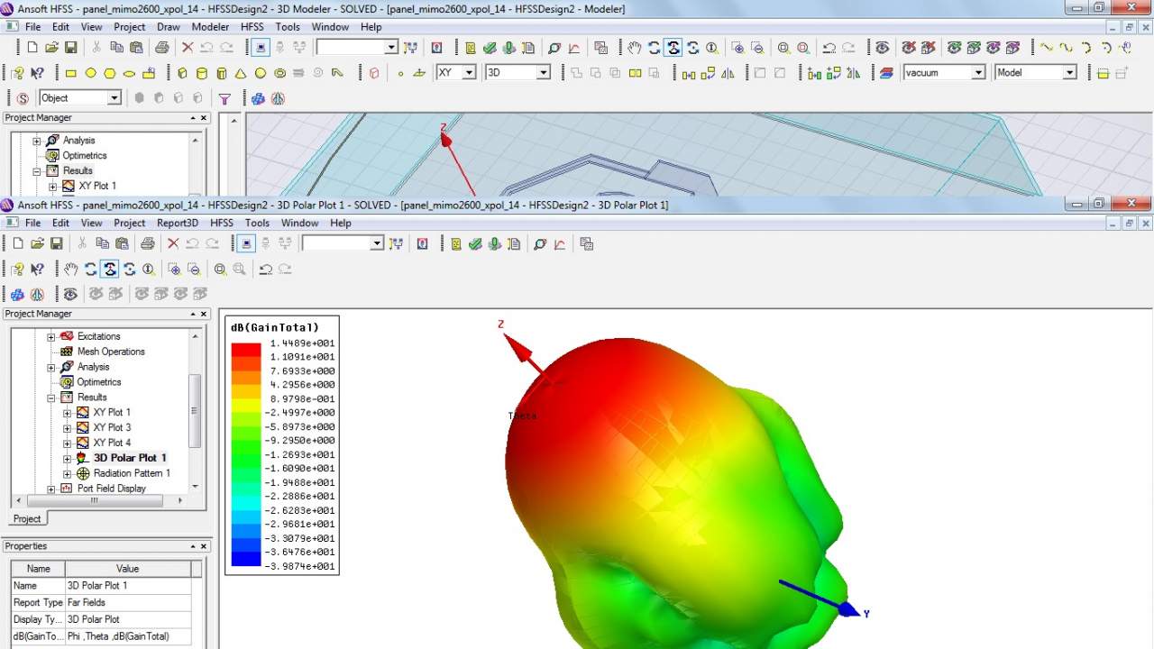Select XY Plot 4 tree item
Image resolution: width=1154 pixels, height=649 pixels.
(x=112, y=443)
